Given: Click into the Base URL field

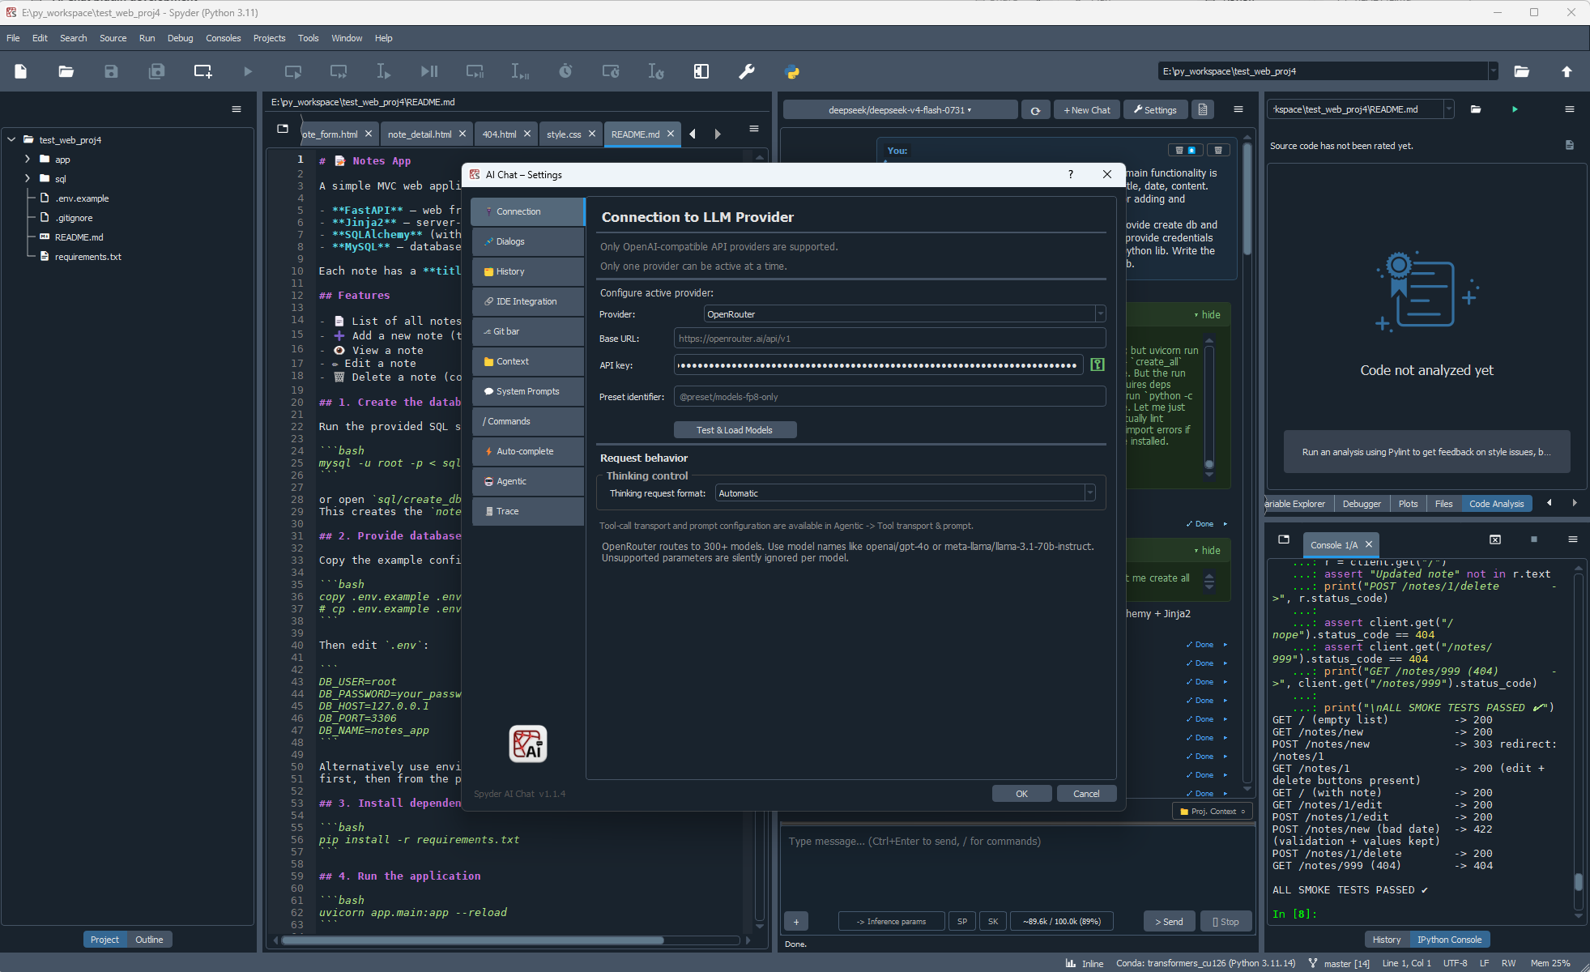Looking at the screenshot, I should [x=889, y=339].
